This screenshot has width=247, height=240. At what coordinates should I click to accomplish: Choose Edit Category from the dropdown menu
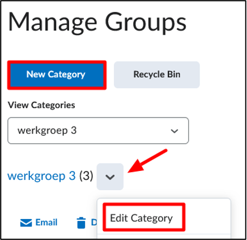click(x=141, y=218)
